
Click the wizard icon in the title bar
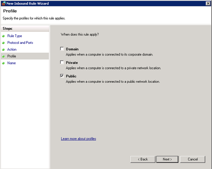[4, 3]
